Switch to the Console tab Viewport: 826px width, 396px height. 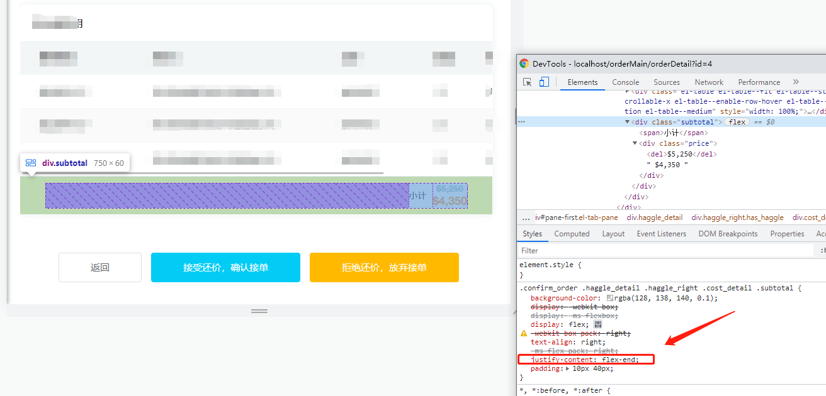tap(625, 82)
